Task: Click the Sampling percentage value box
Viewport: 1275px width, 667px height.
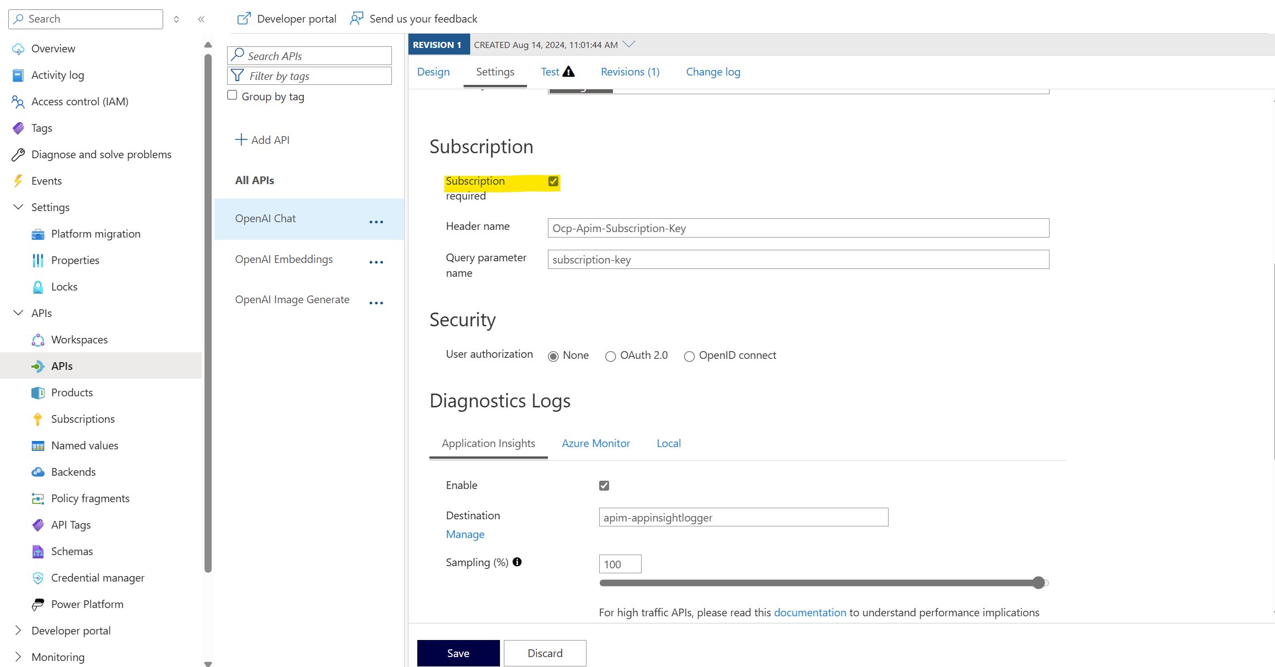Action: [x=620, y=564]
